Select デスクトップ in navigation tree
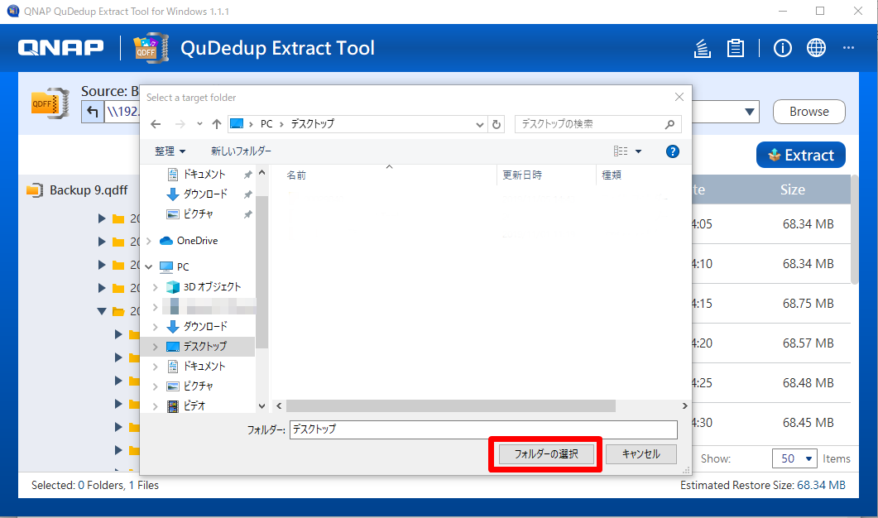The image size is (878, 518). pyautogui.click(x=205, y=347)
